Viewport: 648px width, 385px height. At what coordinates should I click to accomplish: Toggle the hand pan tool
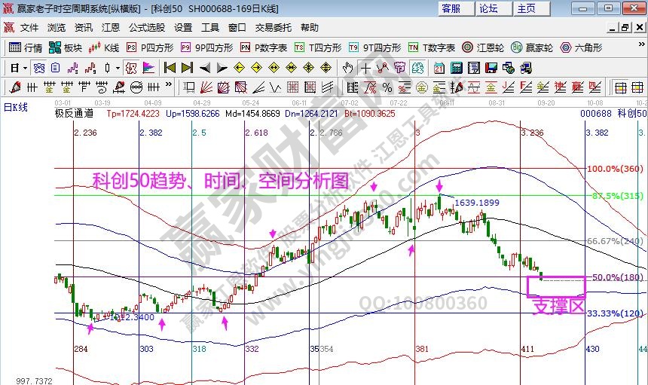[348, 68]
